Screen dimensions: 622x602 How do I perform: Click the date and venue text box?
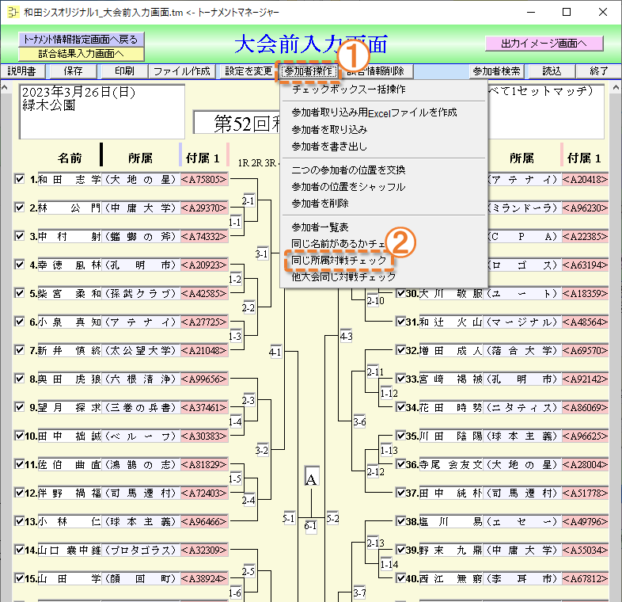101,111
